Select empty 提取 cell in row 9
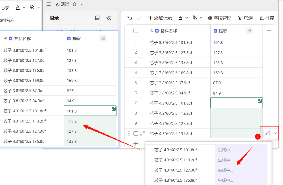The height and width of the screenshot is (185, 283). click(x=237, y=123)
